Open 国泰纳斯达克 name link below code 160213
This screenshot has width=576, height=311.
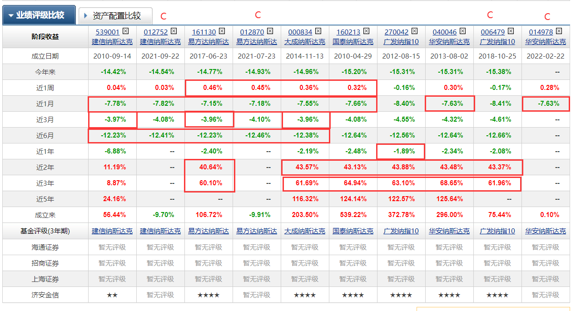353,42
